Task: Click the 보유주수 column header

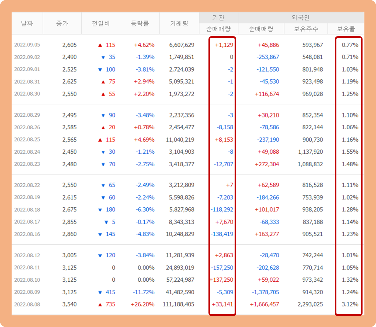Action: pyautogui.click(x=306, y=29)
